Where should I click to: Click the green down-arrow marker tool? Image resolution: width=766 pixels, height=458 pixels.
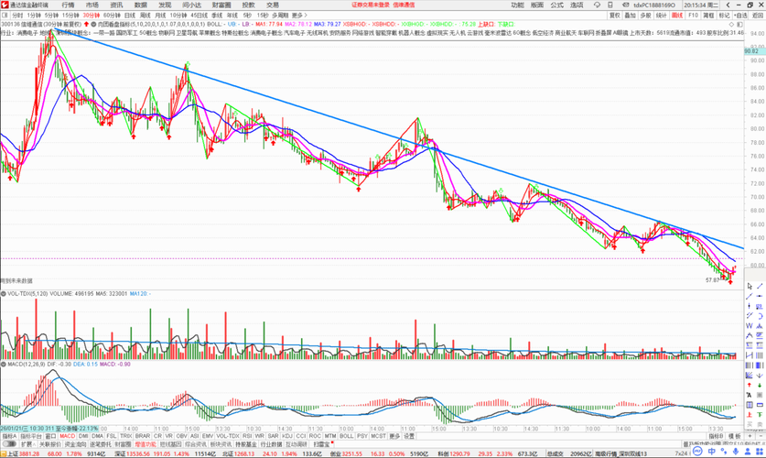(x=760, y=385)
